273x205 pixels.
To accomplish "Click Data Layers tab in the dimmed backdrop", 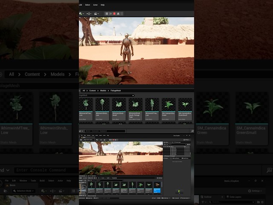I will [234, 197].
